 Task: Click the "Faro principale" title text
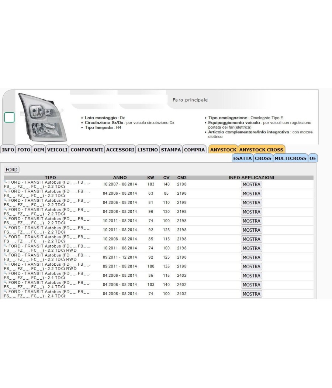tap(190, 100)
